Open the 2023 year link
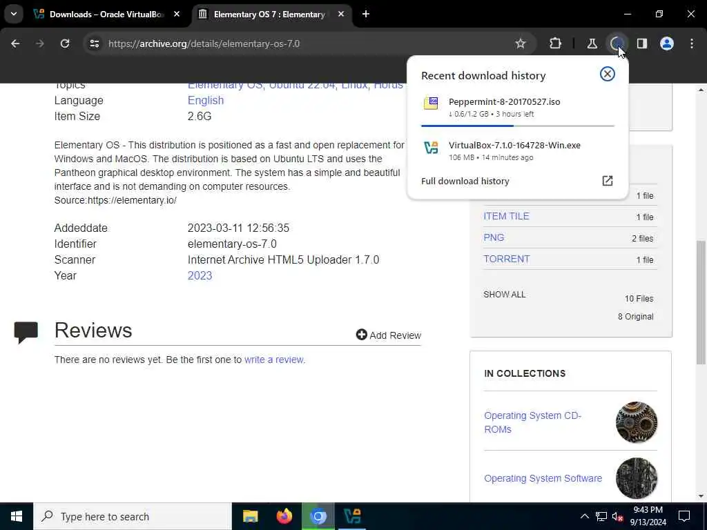This screenshot has height=530, width=707. click(200, 275)
